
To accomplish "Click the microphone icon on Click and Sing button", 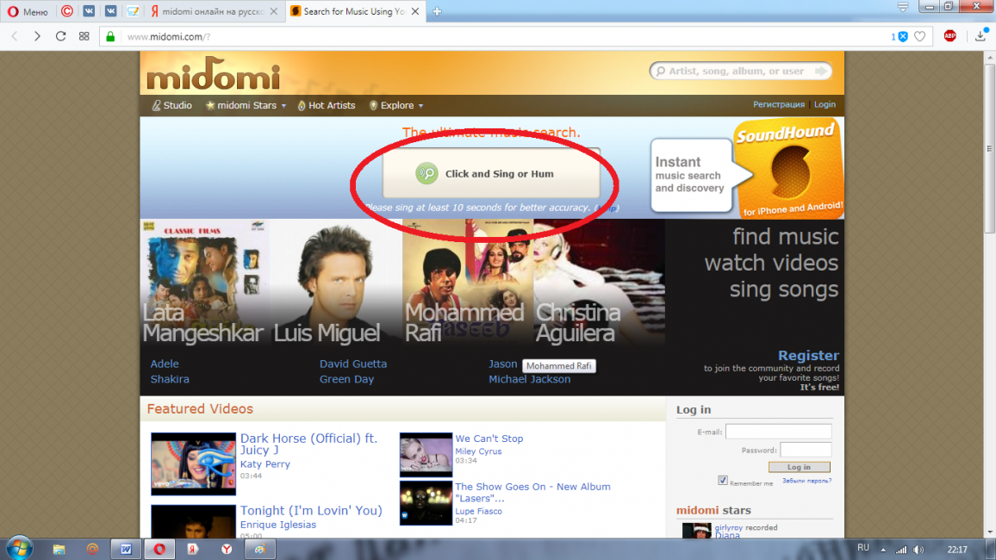I will coord(426,173).
